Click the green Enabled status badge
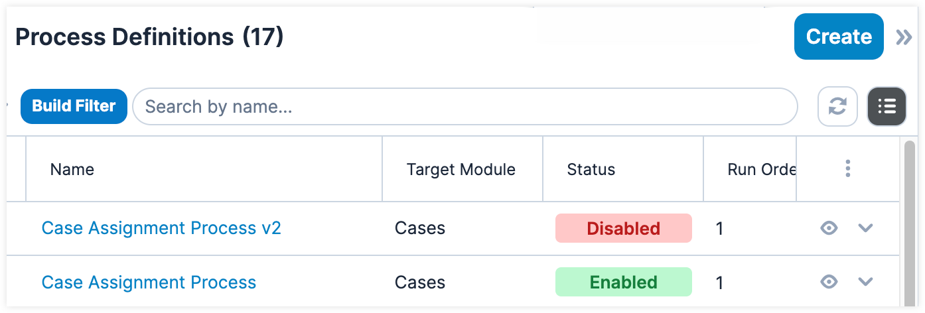 (623, 282)
